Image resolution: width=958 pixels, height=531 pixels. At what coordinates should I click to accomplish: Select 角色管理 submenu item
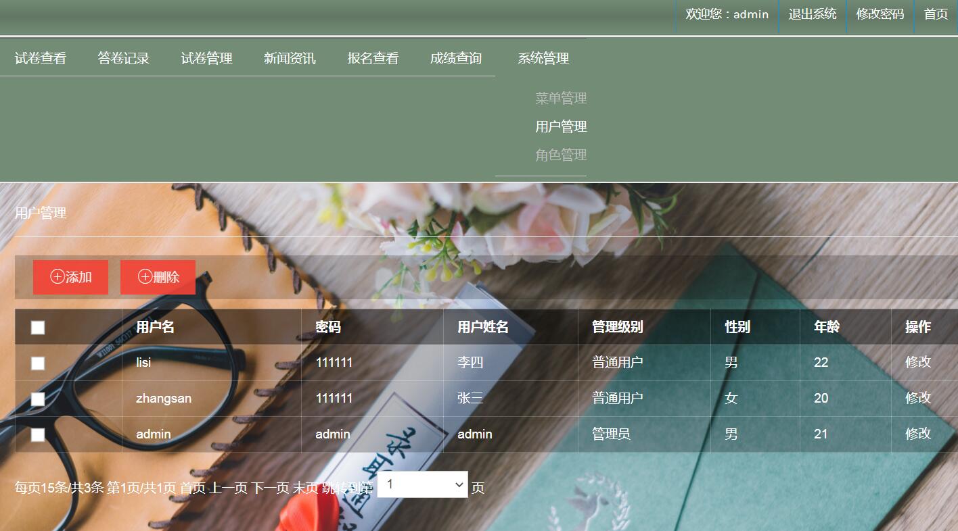coord(561,155)
